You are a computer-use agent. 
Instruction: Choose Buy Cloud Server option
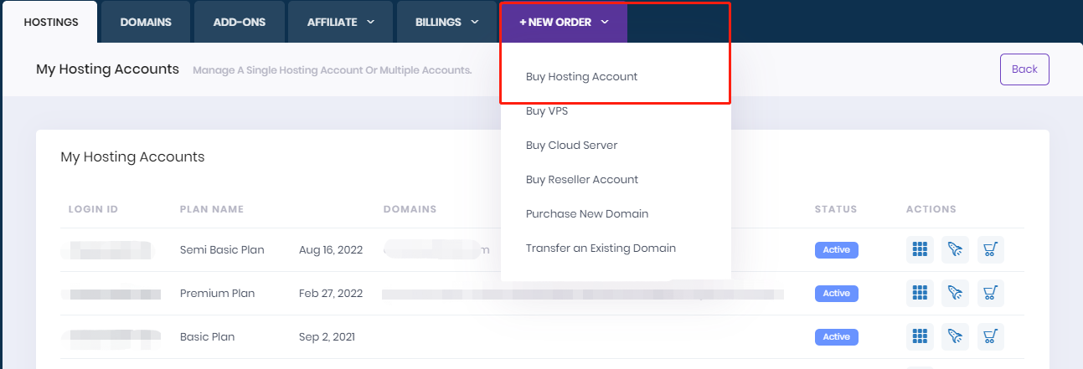571,146
